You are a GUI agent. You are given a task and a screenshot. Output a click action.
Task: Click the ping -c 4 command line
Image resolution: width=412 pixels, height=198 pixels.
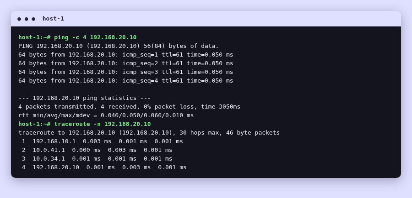[77, 37]
